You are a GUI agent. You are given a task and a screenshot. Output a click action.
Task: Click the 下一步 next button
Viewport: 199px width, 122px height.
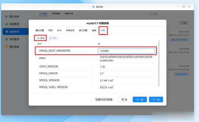(x=156, y=99)
